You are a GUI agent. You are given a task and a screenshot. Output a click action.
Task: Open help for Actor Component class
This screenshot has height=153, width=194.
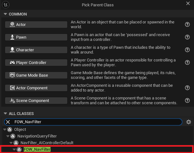[x=187, y=88]
